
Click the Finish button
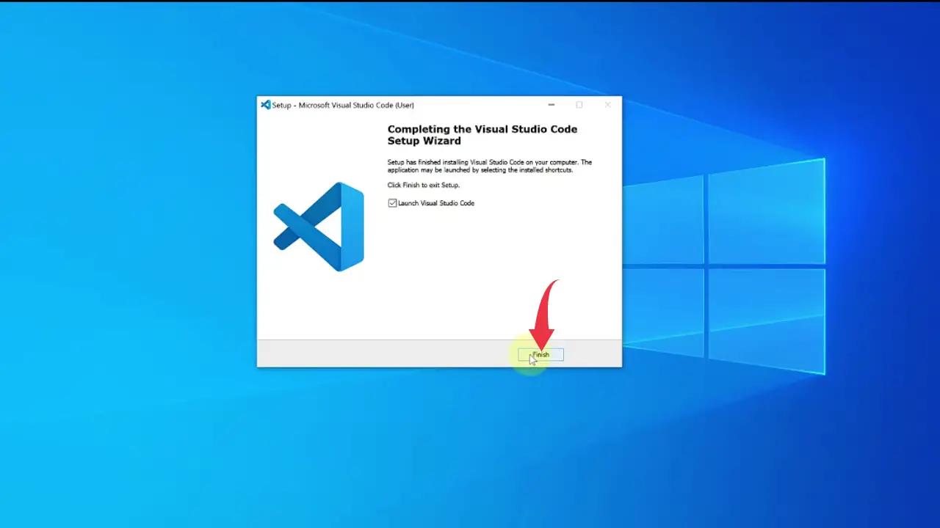tap(540, 355)
